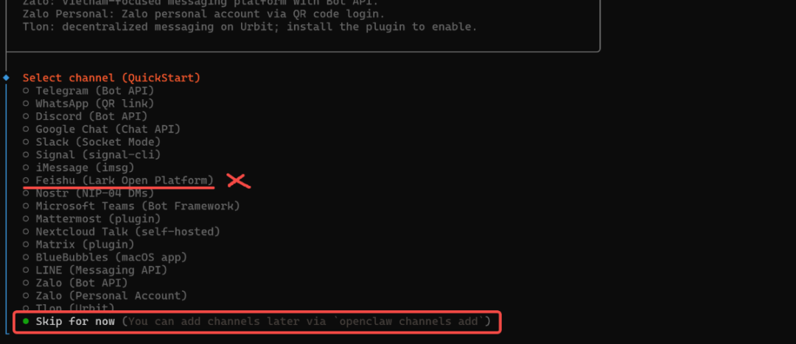This screenshot has height=344, width=796.
Task: Select Mattermost (plugin) channel
Action: tap(92, 218)
